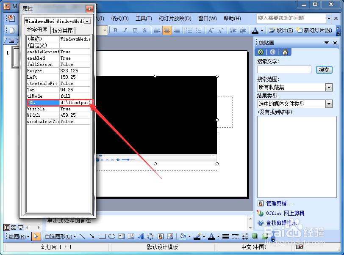Switch to Slide Sorter view

[14, 228]
